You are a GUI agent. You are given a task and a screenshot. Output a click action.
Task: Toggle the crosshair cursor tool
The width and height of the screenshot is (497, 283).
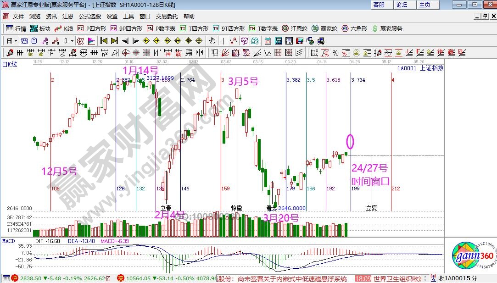[223, 41]
